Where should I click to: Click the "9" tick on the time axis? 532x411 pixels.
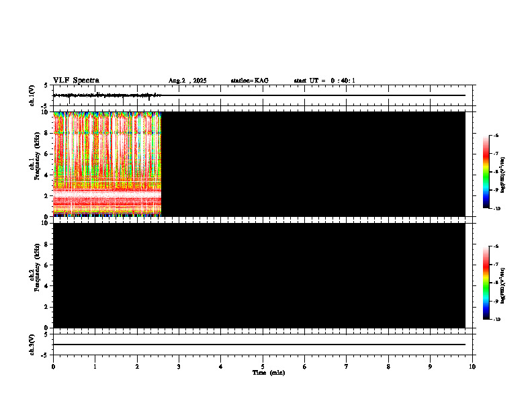click(x=430, y=367)
